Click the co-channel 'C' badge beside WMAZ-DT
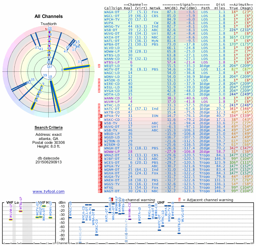Image resolution: width=256 pixels, height=246 pixels. (101, 155)
